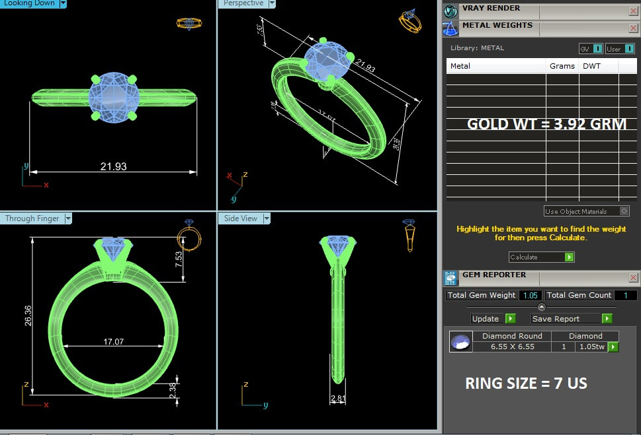Collapse the gem list with the divider arrow
Image resolution: width=641 pixels, height=435 pixels.
(x=542, y=307)
